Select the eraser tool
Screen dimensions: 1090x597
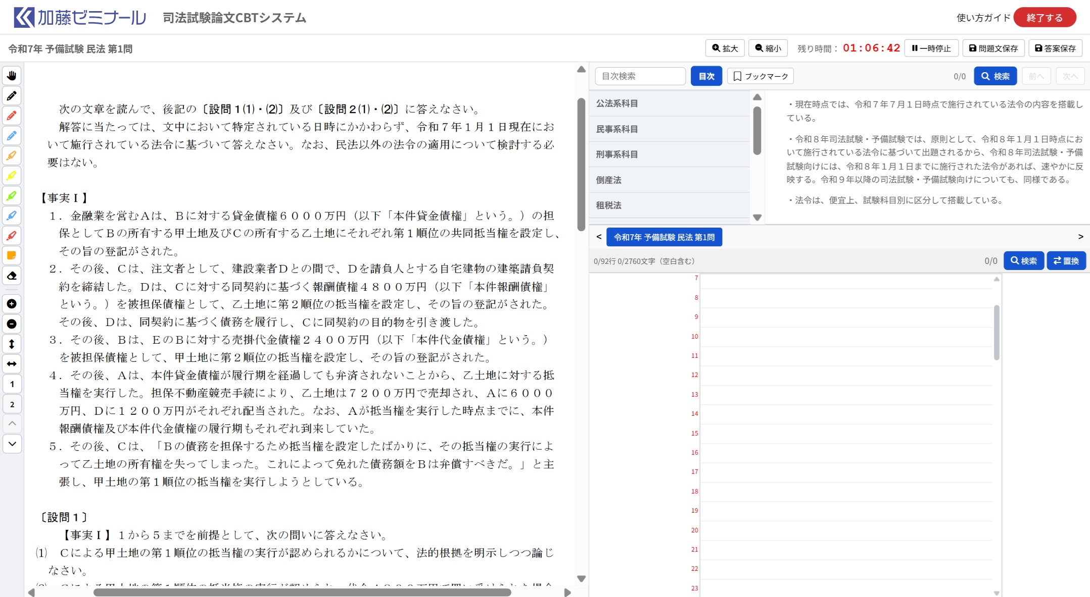tap(12, 276)
